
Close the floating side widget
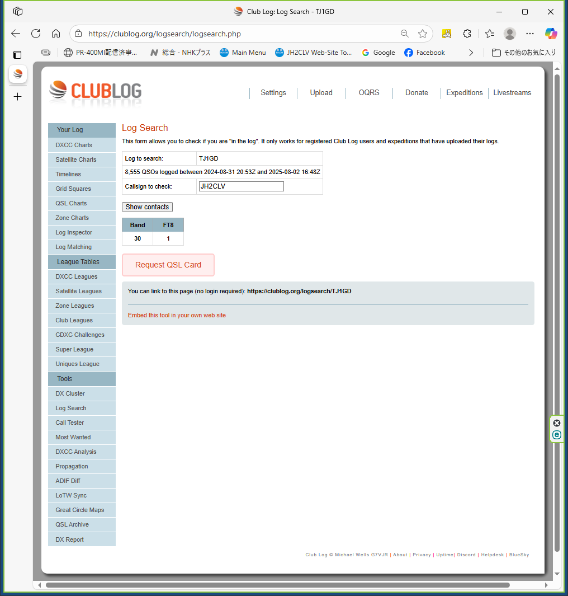pyautogui.click(x=557, y=423)
